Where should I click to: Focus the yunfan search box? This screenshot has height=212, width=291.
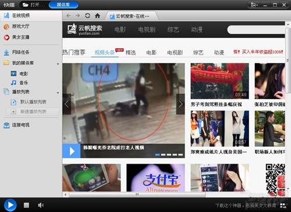click(256, 30)
